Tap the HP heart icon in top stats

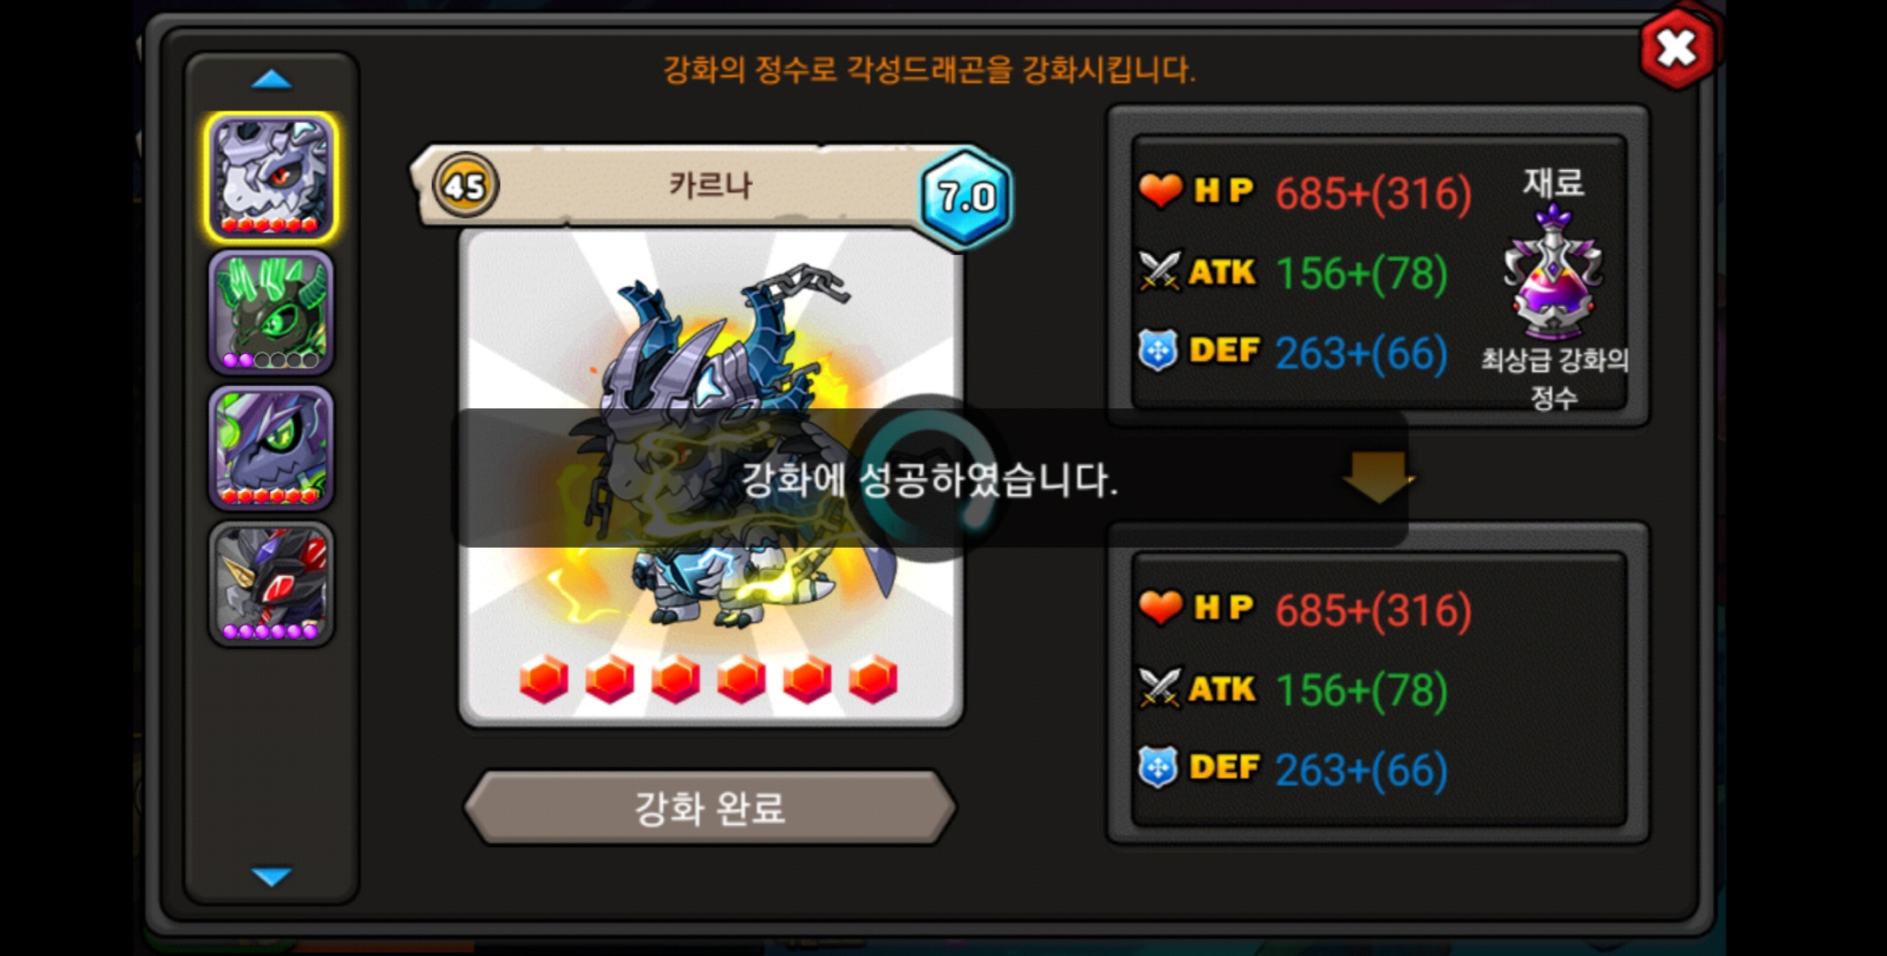click(1159, 189)
